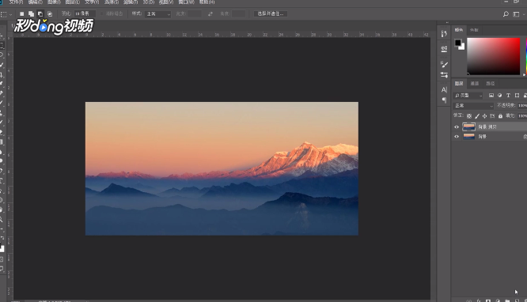This screenshot has height=302, width=527.
Task: Open the 帮助 Help menu
Action: [207, 2]
